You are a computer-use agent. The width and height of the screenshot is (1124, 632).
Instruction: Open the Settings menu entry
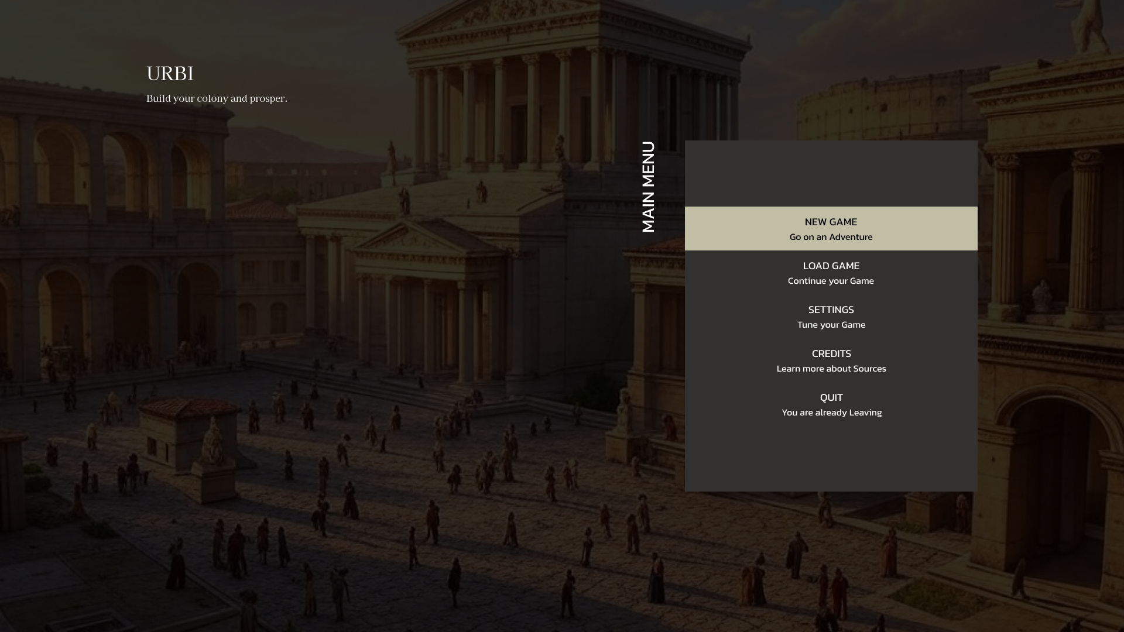[x=831, y=310]
